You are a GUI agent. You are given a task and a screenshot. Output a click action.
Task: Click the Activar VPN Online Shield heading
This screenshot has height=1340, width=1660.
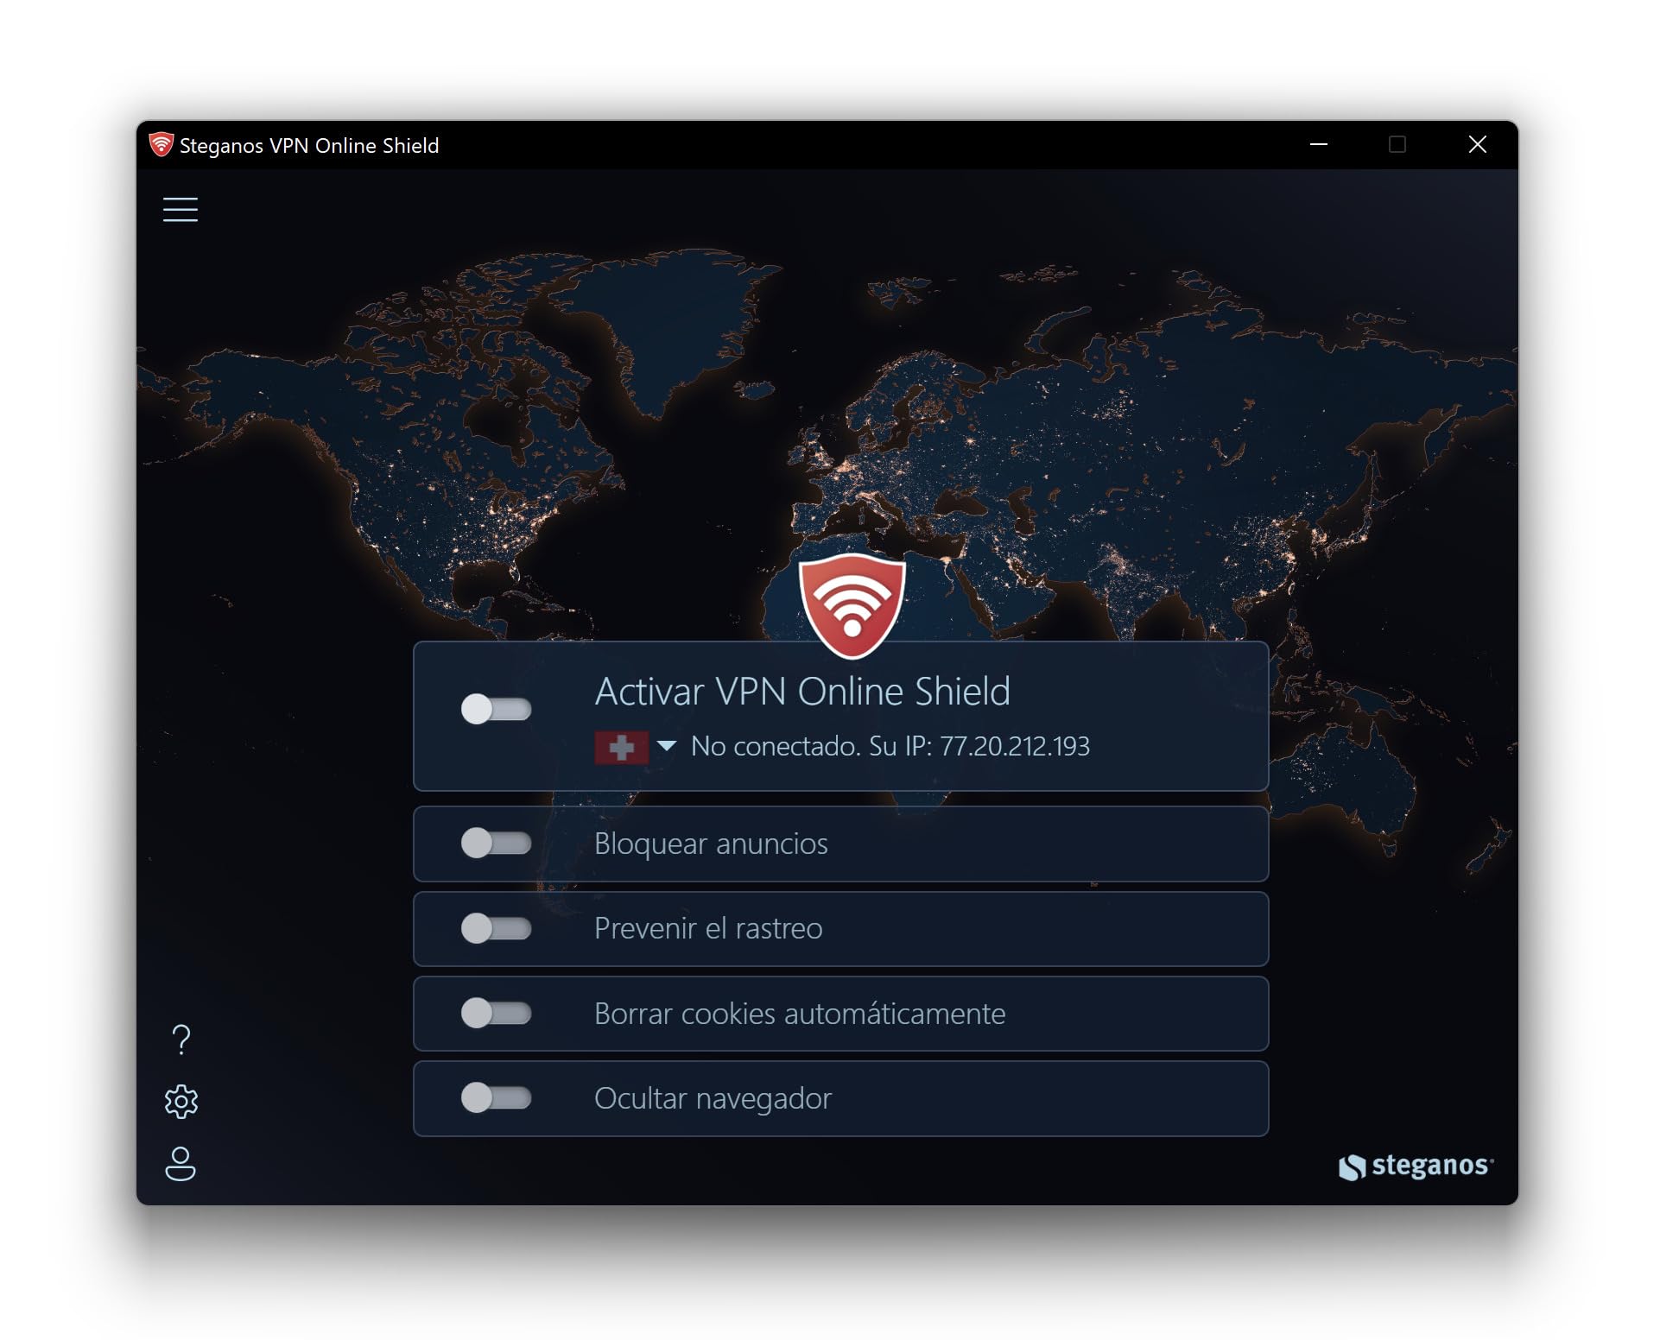802,692
